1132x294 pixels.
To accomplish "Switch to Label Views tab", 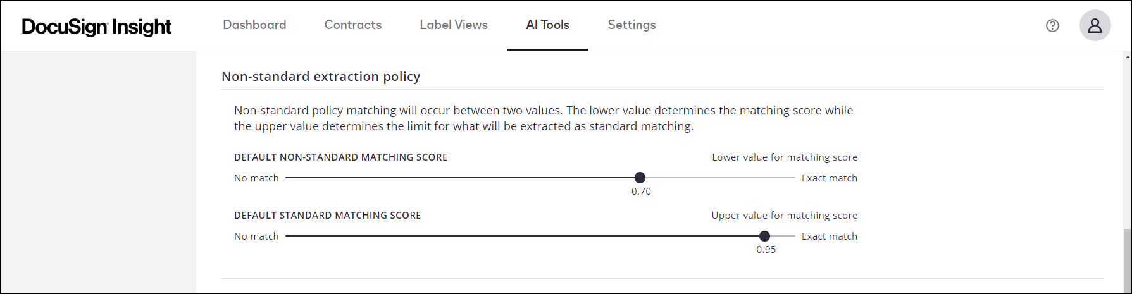I will (454, 25).
